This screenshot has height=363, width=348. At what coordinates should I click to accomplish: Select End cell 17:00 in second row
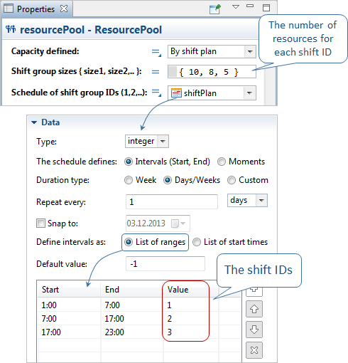coord(132,318)
